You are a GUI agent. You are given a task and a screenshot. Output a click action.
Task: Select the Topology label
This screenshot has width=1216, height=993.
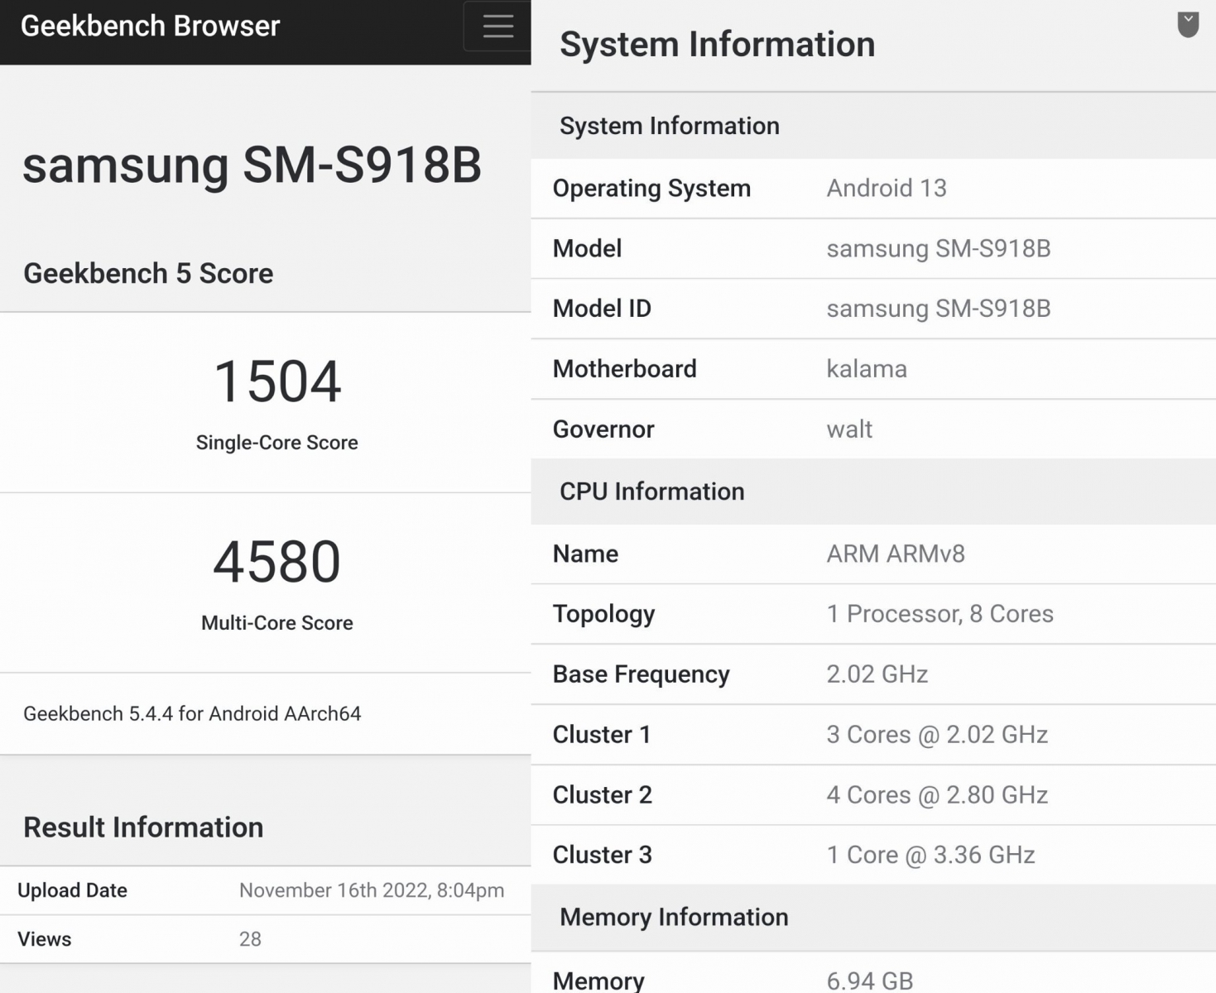click(x=603, y=615)
